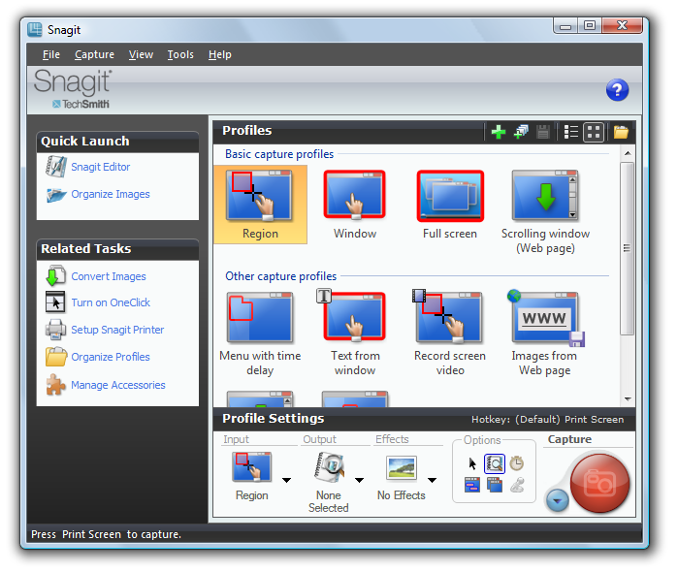Click the blue Help question mark icon
The height and width of the screenshot is (572, 678).
(x=617, y=90)
